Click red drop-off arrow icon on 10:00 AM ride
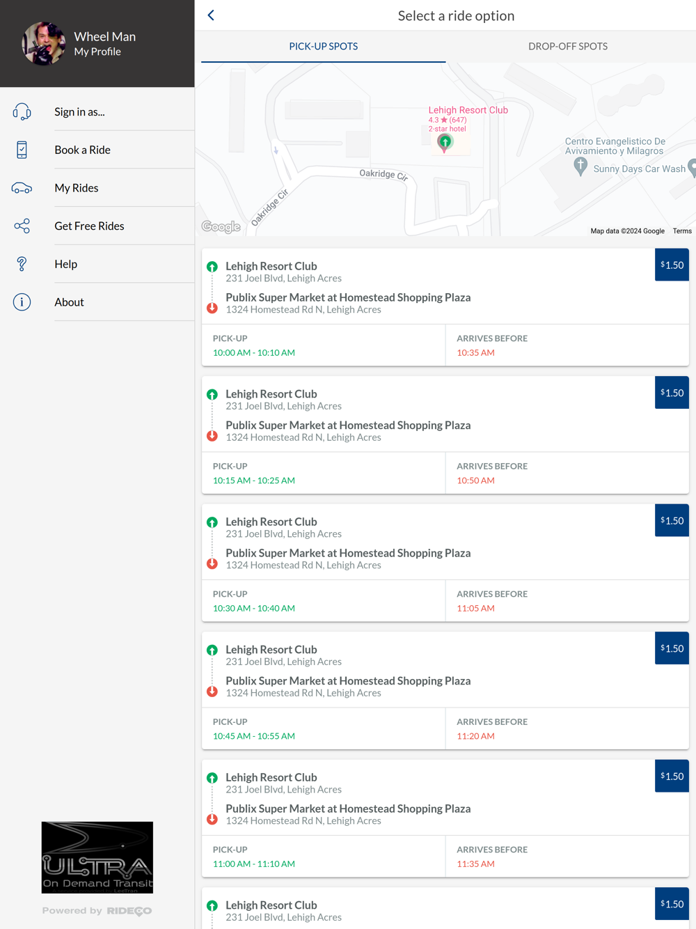The image size is (696, 929). click(212, 309)
